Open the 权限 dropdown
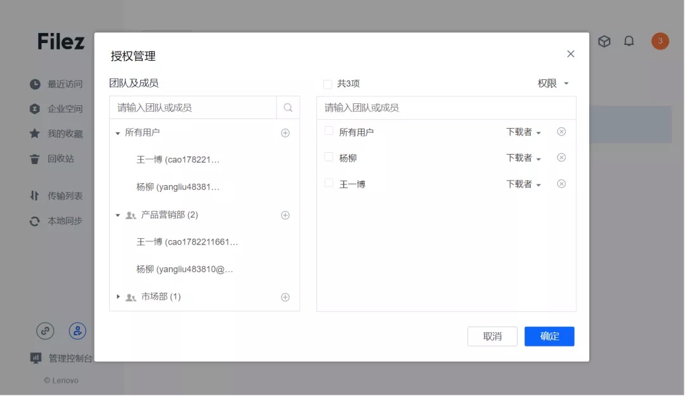 (x=552, y=84)
